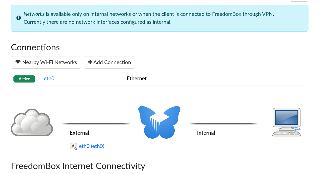Click the Wi-Fi signal icon
The width and height of the screenshot is (324, 174).
[18, 62]
